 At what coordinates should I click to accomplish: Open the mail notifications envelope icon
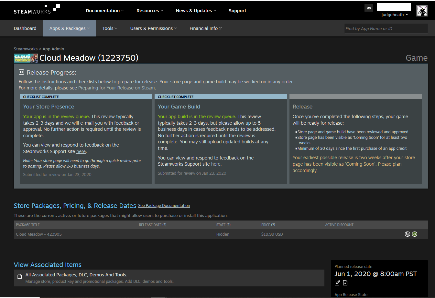(x=369, y=8)
